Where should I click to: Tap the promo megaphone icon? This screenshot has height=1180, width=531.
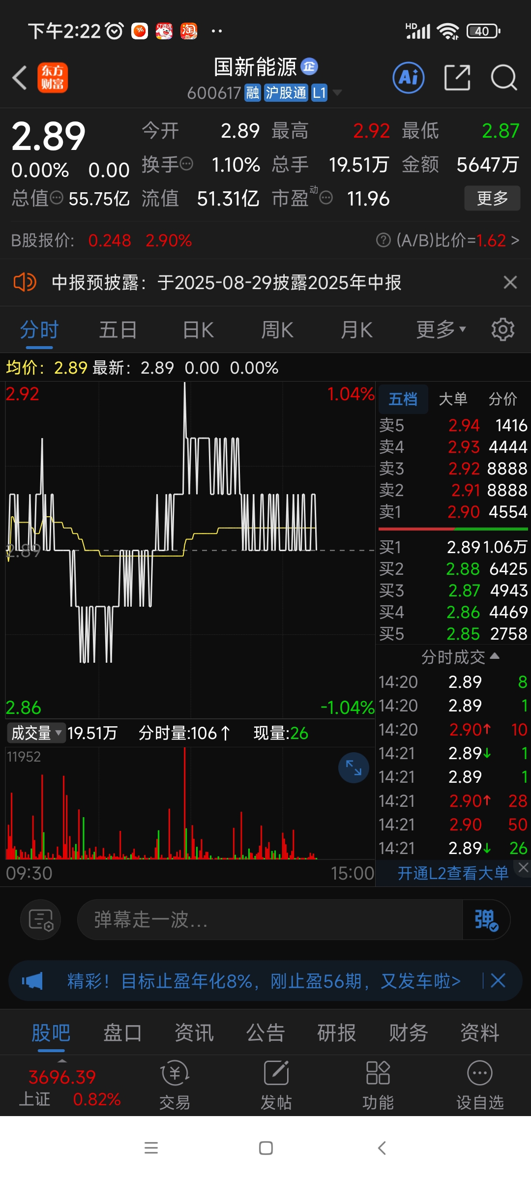click(32, 981)
